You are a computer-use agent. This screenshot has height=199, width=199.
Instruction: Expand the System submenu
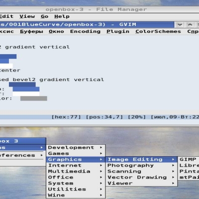(x=76, y=183)
